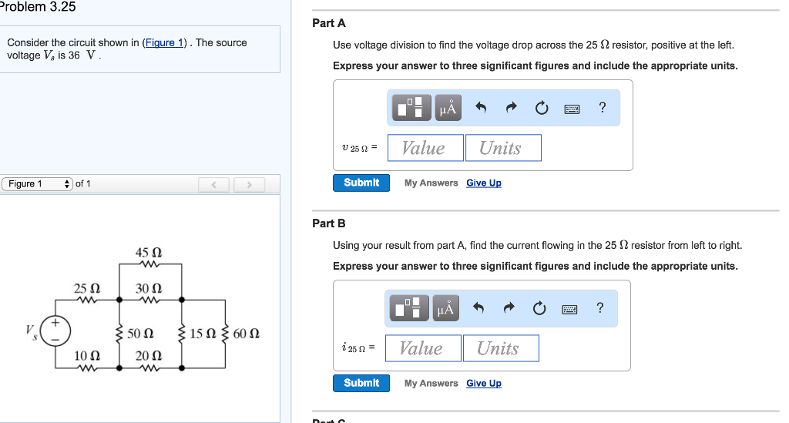Click the 20 Ω resistor label

[149, 356]
